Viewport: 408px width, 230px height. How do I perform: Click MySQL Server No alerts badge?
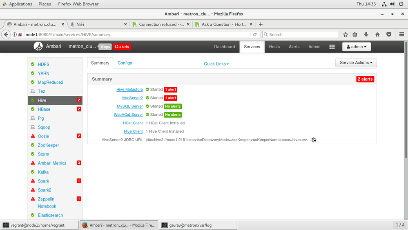[x=173, y=106]
